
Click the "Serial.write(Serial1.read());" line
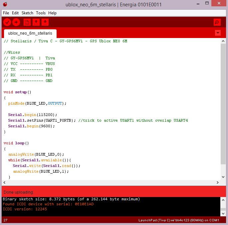point(47,166)
